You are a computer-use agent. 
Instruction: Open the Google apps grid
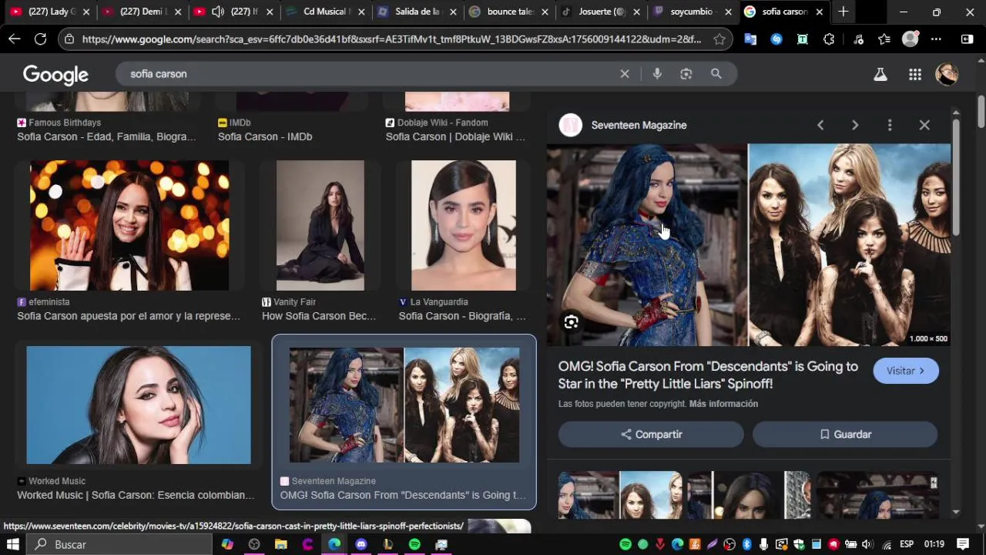915,74
